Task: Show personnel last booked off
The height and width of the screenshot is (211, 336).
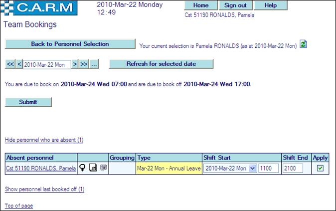Action: click(x=44, y=190)
